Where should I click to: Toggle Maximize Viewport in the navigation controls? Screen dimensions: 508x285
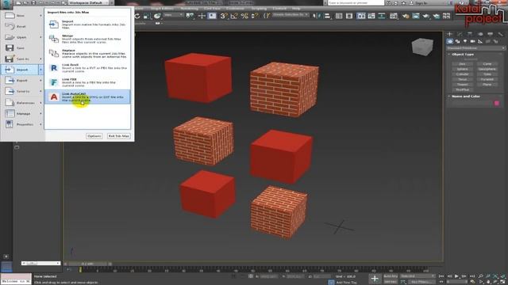click(x=503, y=282)
